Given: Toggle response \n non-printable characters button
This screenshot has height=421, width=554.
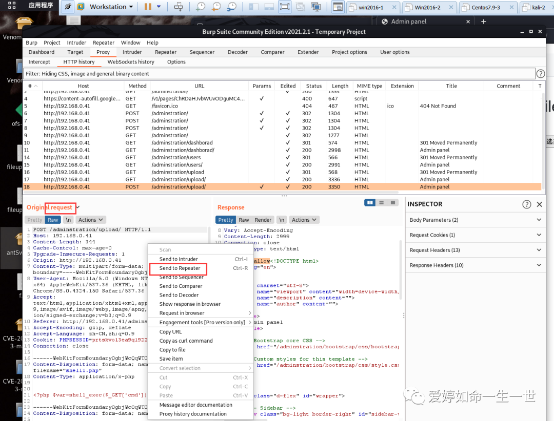Looking at the screenshot, I should [282, 220].
